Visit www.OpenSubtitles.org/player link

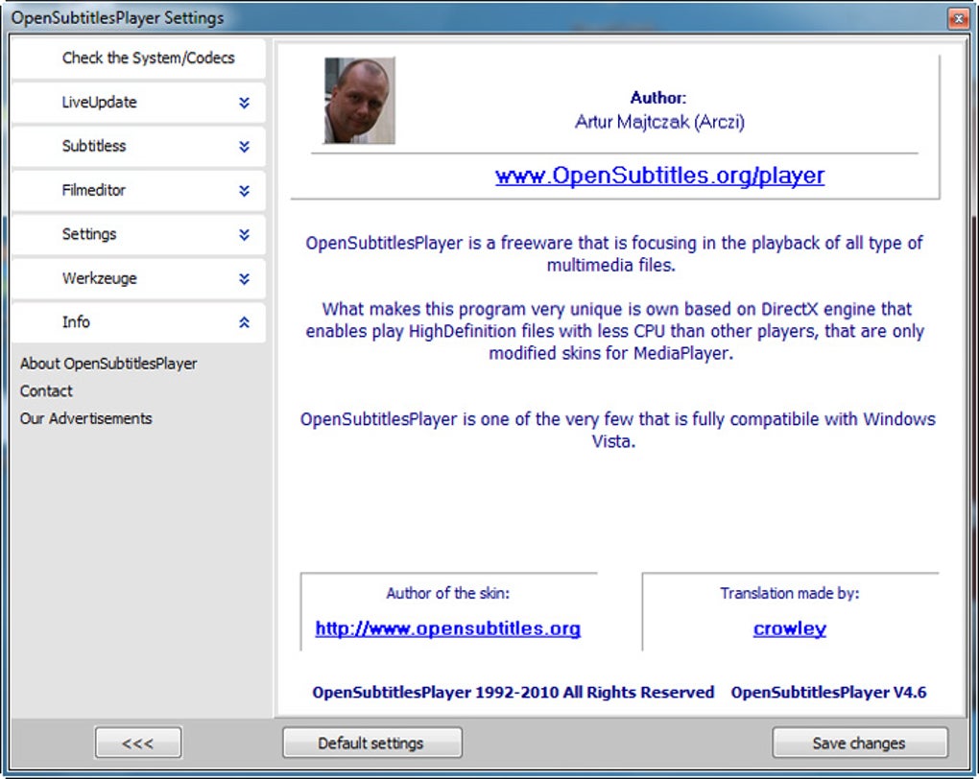tap(660, 176)
